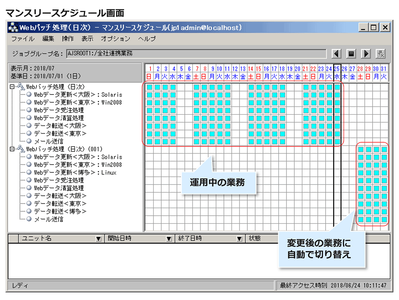
Task: Open the 表示 menu
Action: coord(87,39)
